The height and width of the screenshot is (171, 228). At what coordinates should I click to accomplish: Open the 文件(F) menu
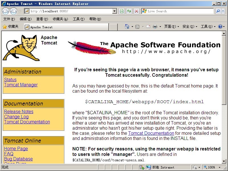pos(9,19)
